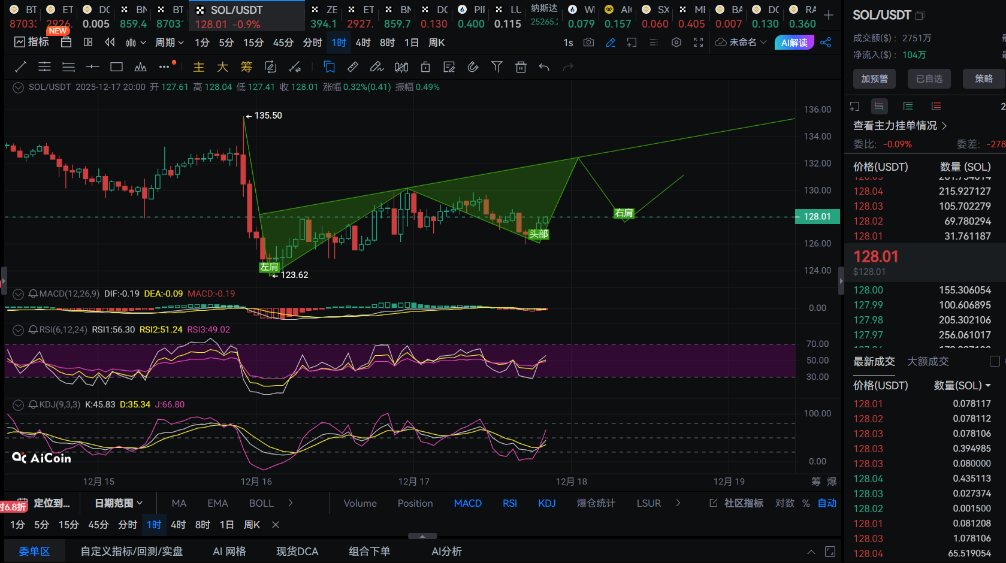The height and width of the screenshot is (563, 1006).
Task: Open the share icon next to AI解读
Action: (826, 43)
